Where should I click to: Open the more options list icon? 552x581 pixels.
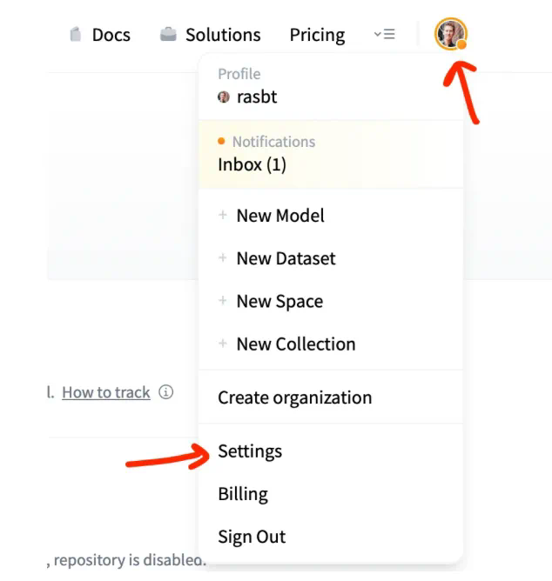(384, 35)
